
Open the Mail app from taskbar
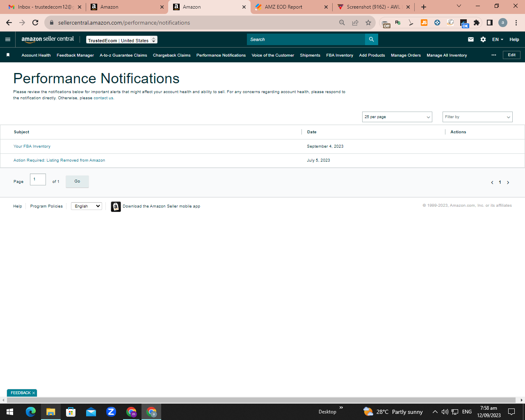(91, 412)
